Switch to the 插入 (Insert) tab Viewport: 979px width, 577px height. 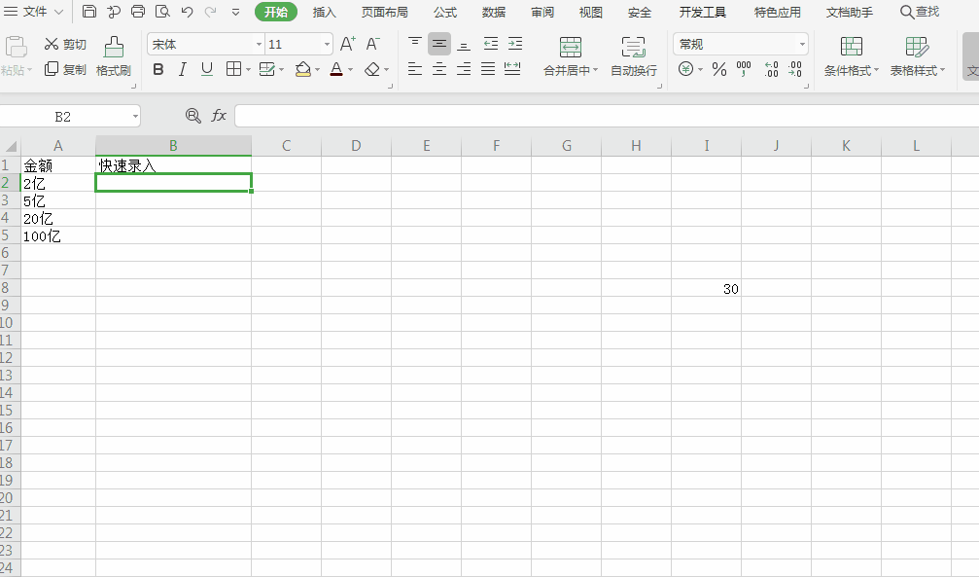324,12
